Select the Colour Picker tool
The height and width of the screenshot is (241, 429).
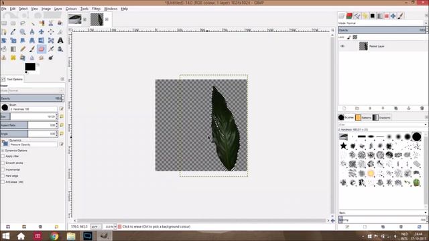(13, 32)
